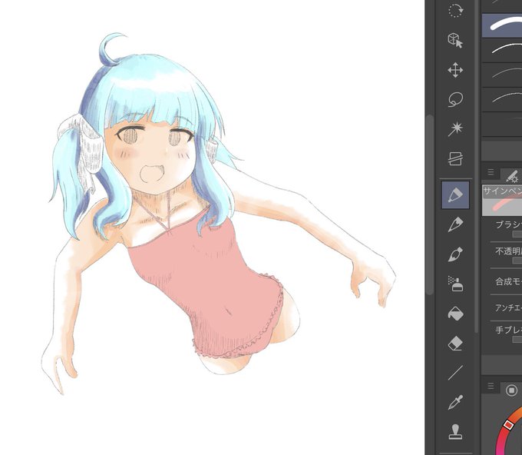
Task: Adjust the 不透明 opacity slider
Action: pyautogui.click(x=517, y=260)
